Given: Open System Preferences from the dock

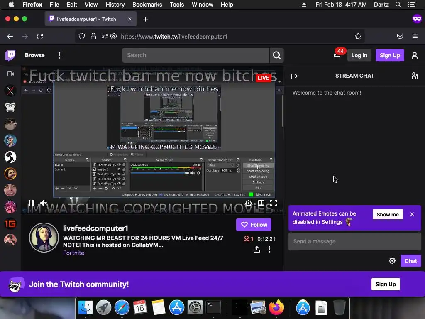Looking at the screenshot, I should 195,307.
